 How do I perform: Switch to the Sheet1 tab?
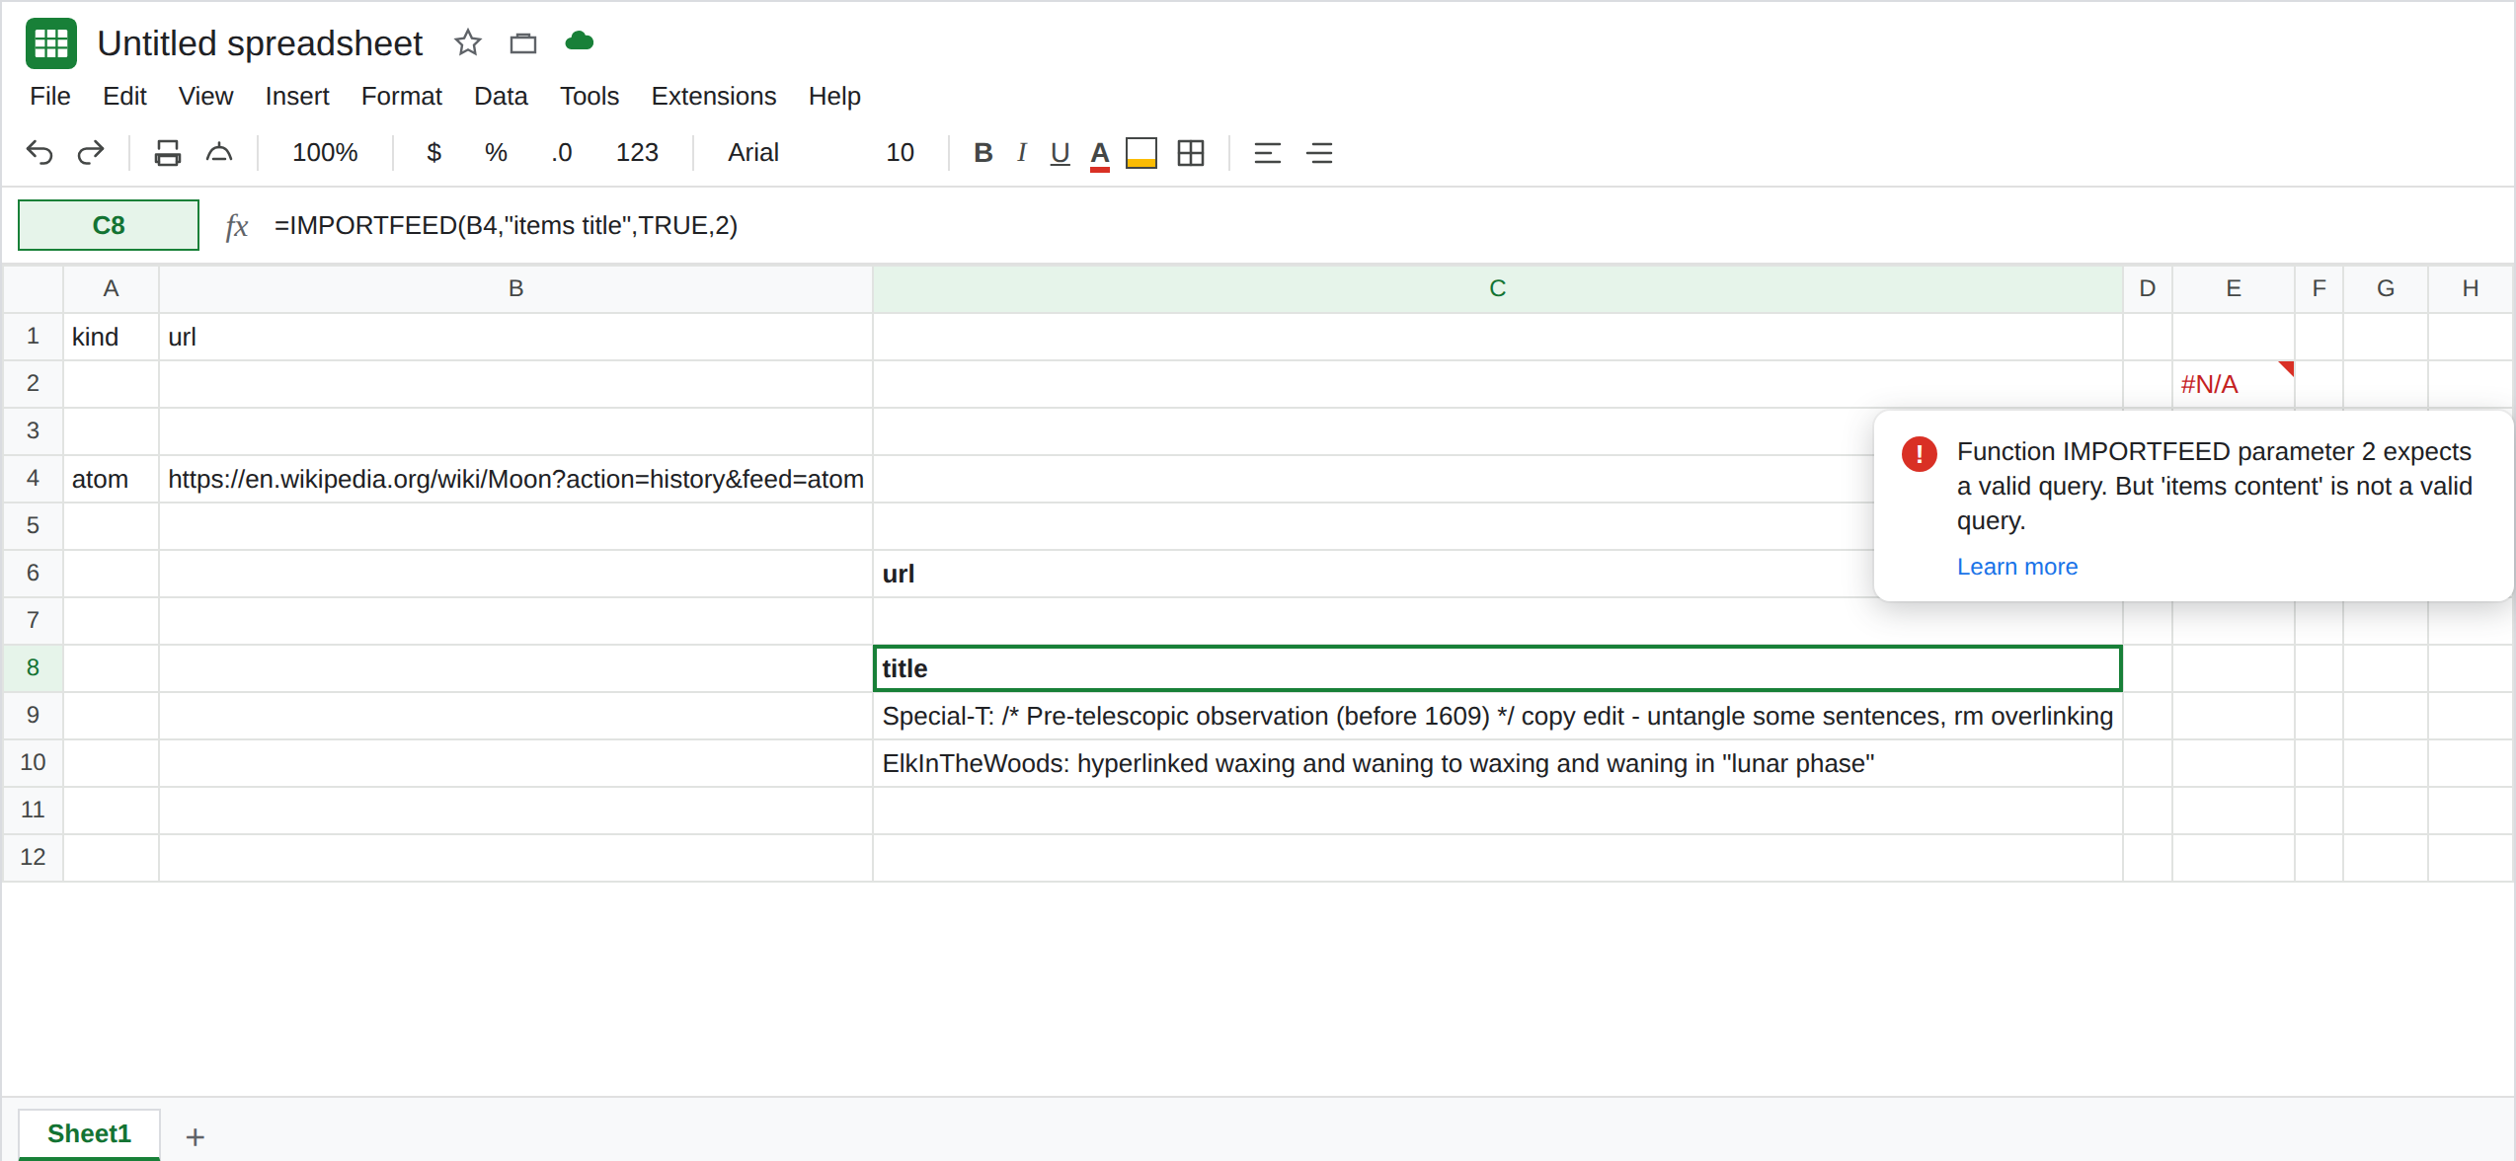coord(89,1133)
